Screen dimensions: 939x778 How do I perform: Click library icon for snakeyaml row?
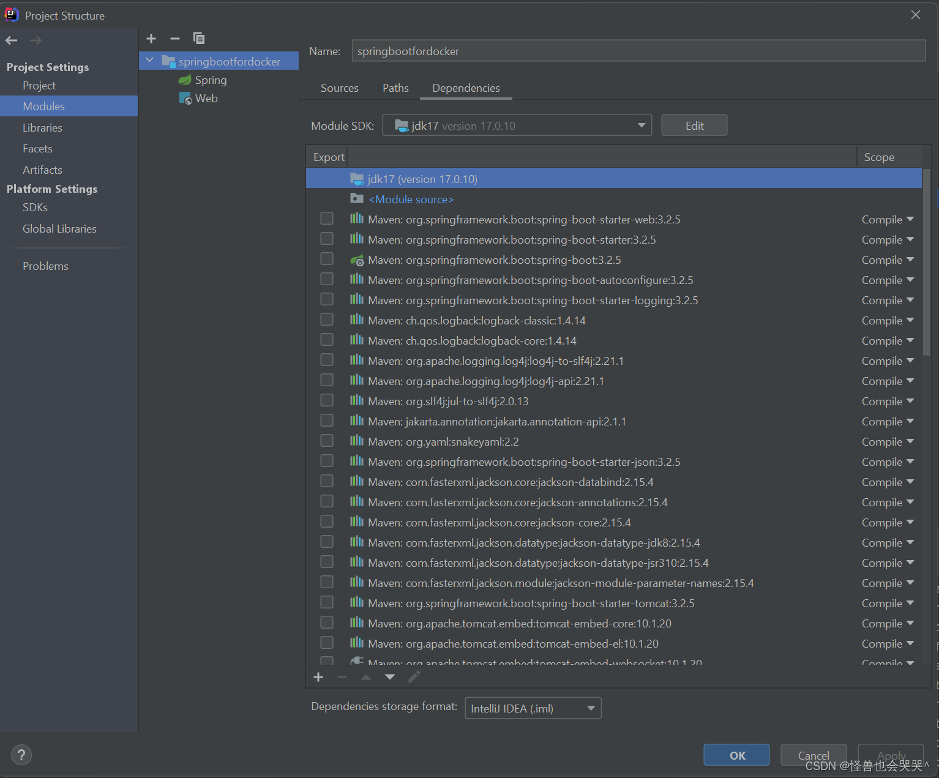(x=357, y=441)
